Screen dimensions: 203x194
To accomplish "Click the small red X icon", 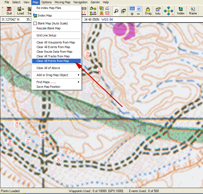I will coord(173,15).
